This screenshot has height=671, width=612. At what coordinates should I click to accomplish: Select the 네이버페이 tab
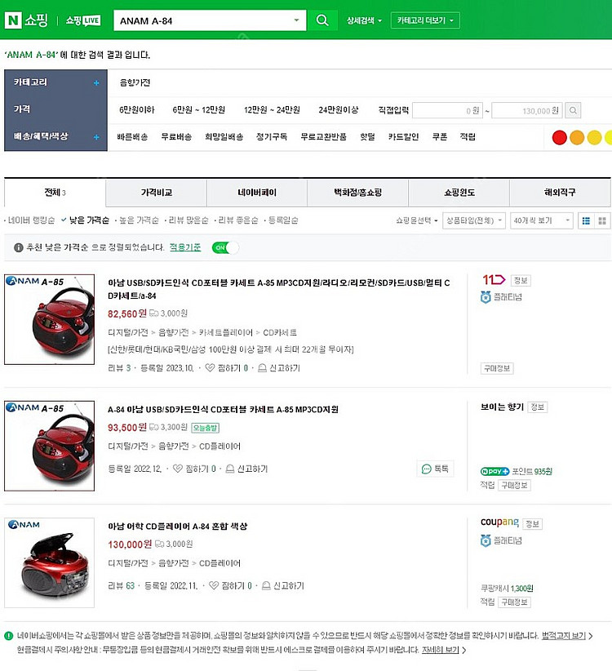(257, 193)
